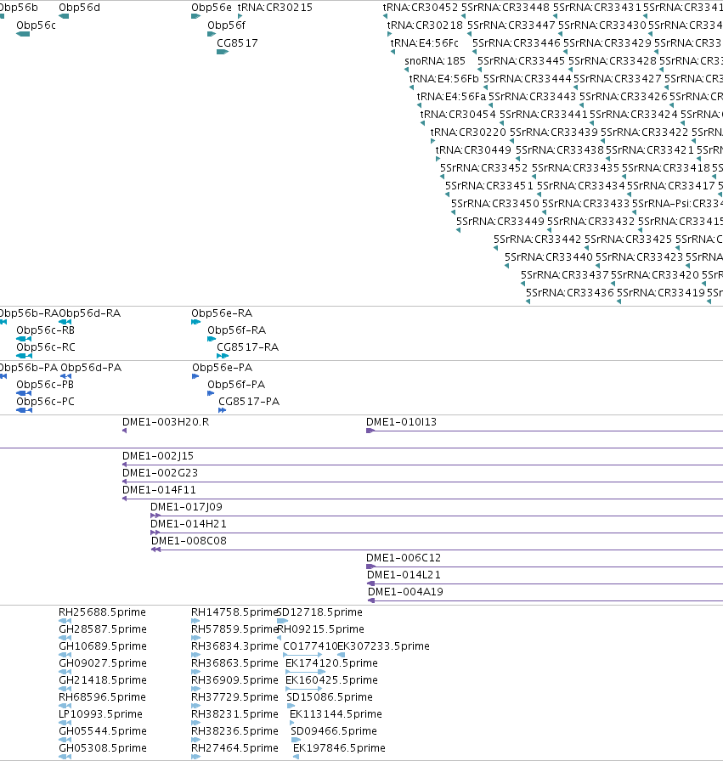723x761 pixels.
Task: Select the snoRNA:185 feature label
Action: [435, 61]
